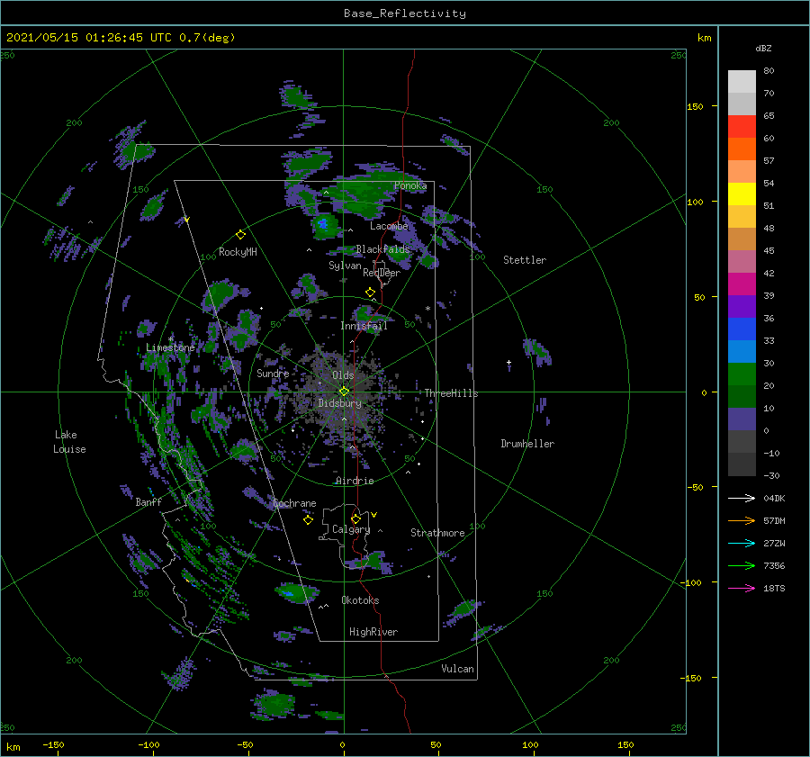Image resolution: width=810 pixels, height=757 pixels.
Task: Click the HighRiver label
Action: tap(373, 632)
